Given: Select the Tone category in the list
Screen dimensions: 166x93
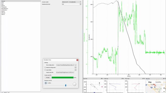Looking at the screenshot, I should coord(3,3).
